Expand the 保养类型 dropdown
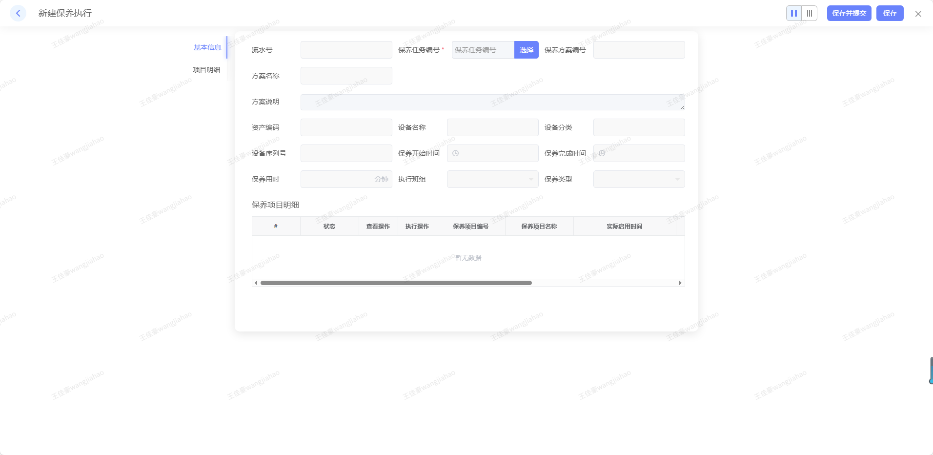The height and width of the screenshot is (455, 933). pos(639,179)
